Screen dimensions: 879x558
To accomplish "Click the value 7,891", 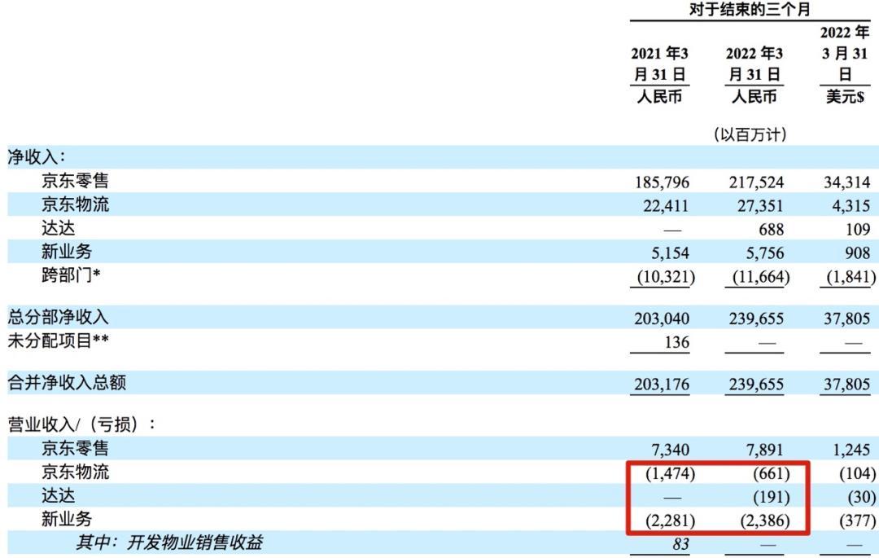I will 764,450.
